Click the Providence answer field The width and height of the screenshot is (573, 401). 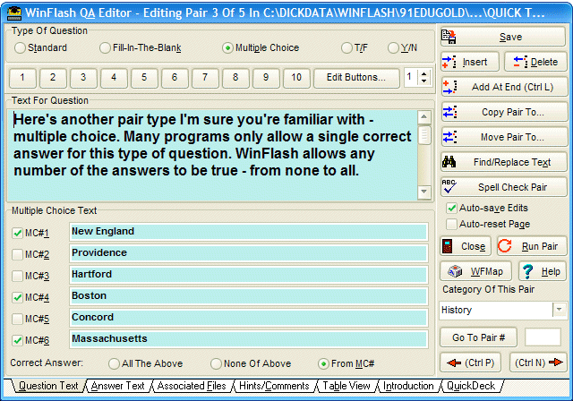coord(249,253)
